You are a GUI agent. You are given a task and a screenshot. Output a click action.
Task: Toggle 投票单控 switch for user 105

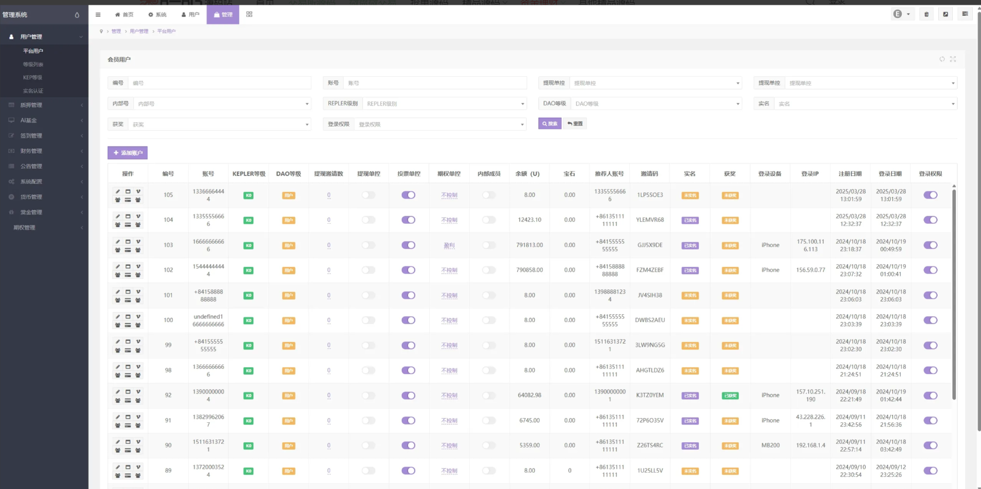tap(408, 195)
